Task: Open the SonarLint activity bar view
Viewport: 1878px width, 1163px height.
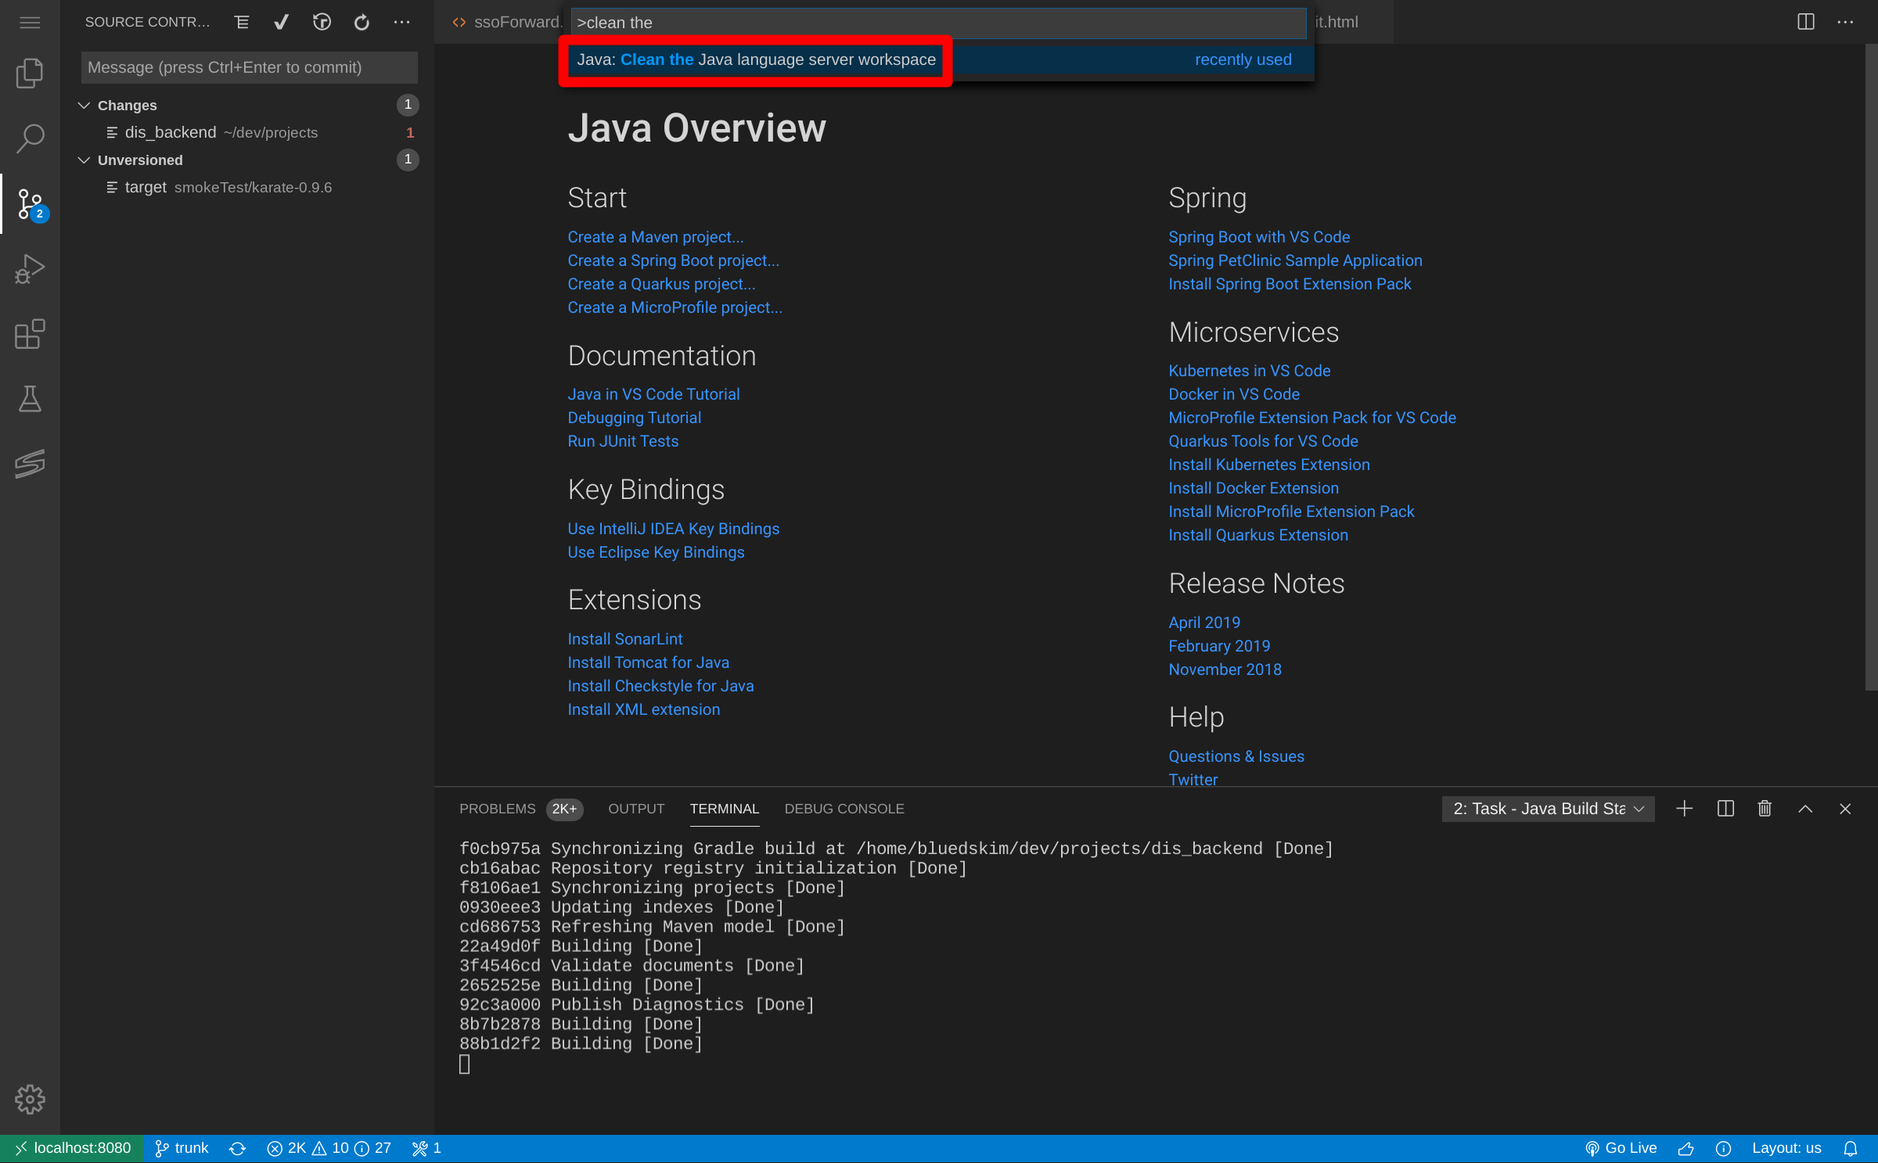Action: [30, 464]
